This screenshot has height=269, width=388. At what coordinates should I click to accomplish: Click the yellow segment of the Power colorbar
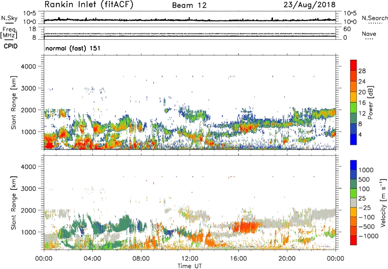tap(354, 97)
